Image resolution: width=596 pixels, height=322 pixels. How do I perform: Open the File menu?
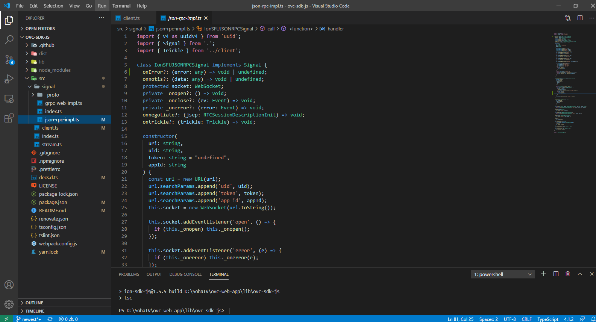20,6
